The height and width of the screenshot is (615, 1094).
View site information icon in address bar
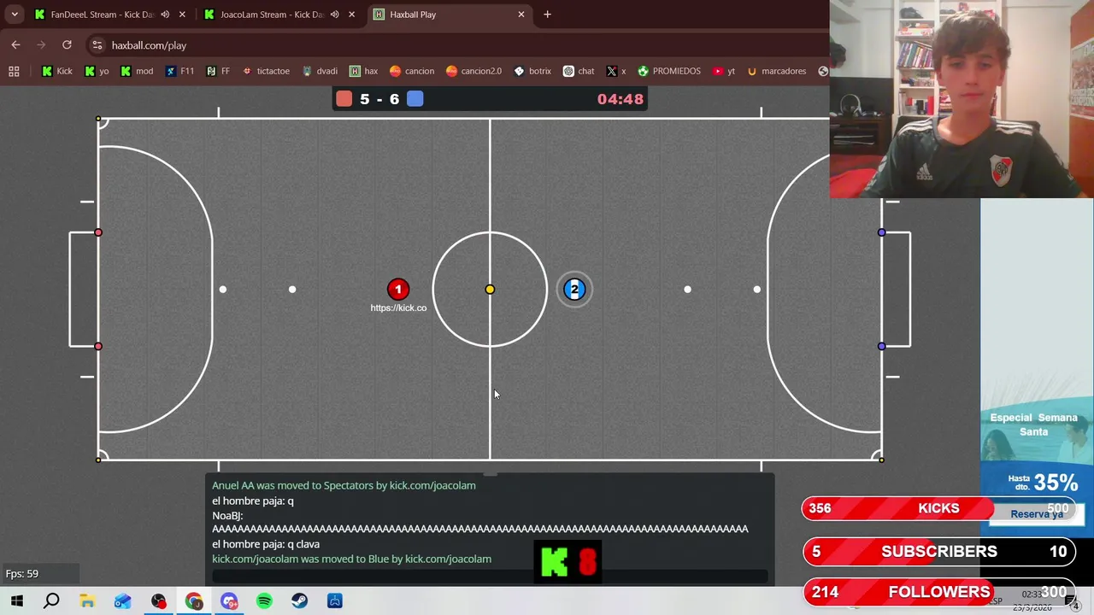pos(97,45)
